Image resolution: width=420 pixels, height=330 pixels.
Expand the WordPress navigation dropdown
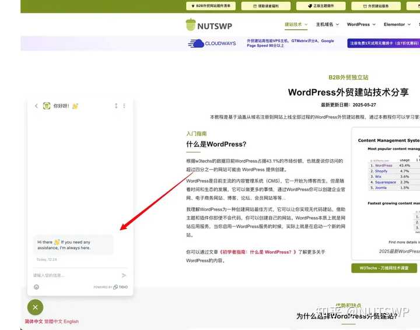pos(361,24)
